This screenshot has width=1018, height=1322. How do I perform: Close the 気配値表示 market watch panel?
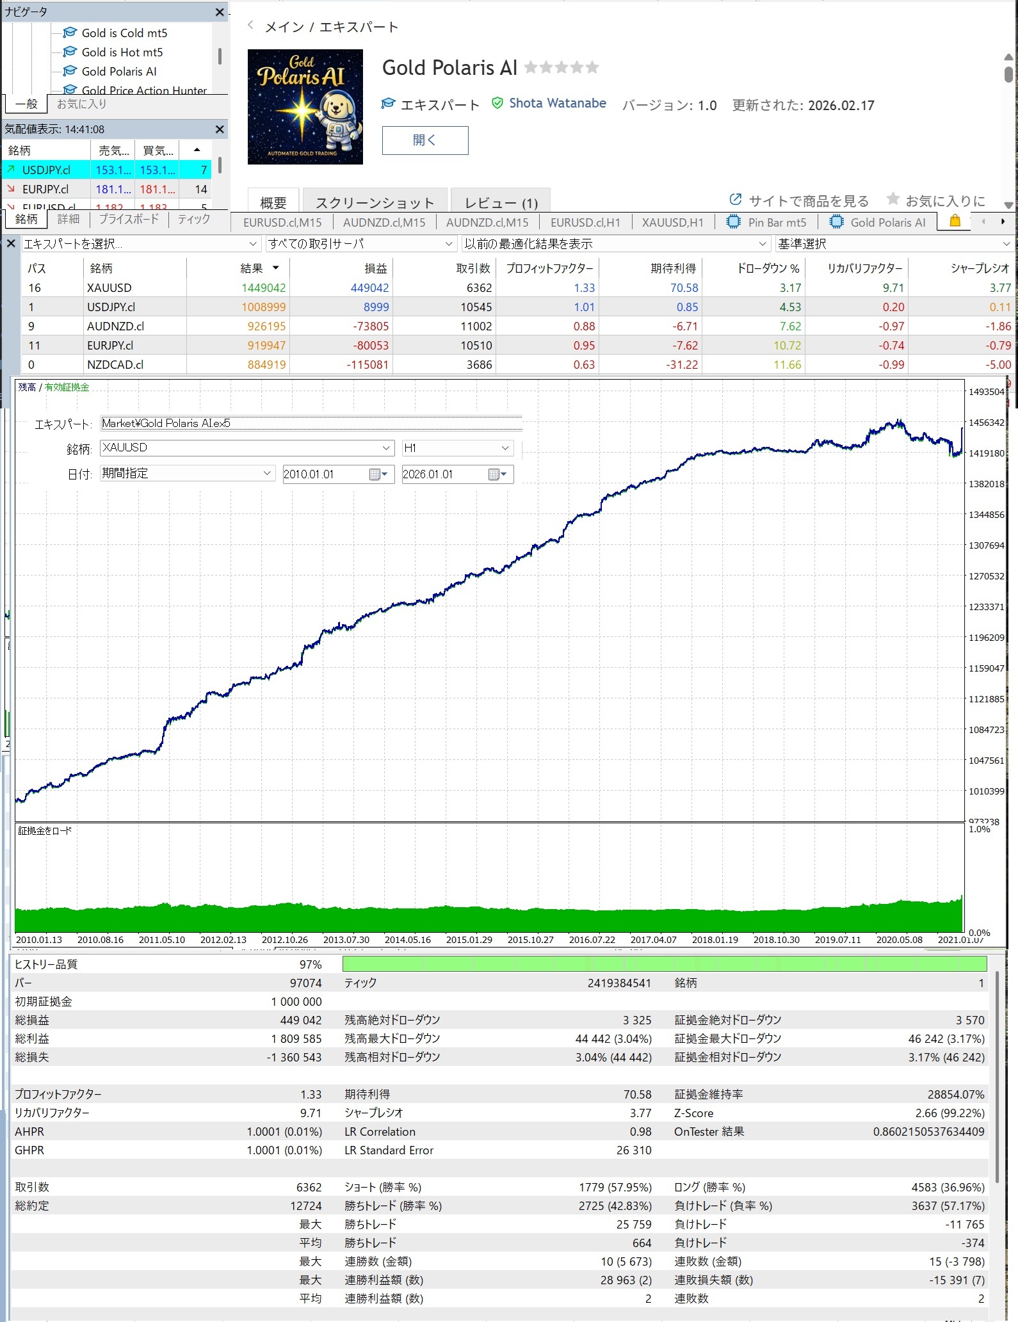(220, 129)
